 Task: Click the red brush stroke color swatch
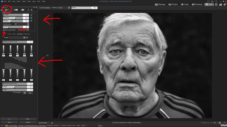[22, 30]
